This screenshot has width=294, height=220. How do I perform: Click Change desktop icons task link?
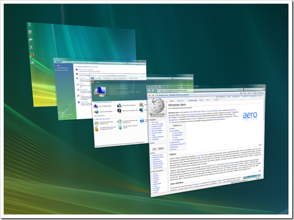pos(63,68)
